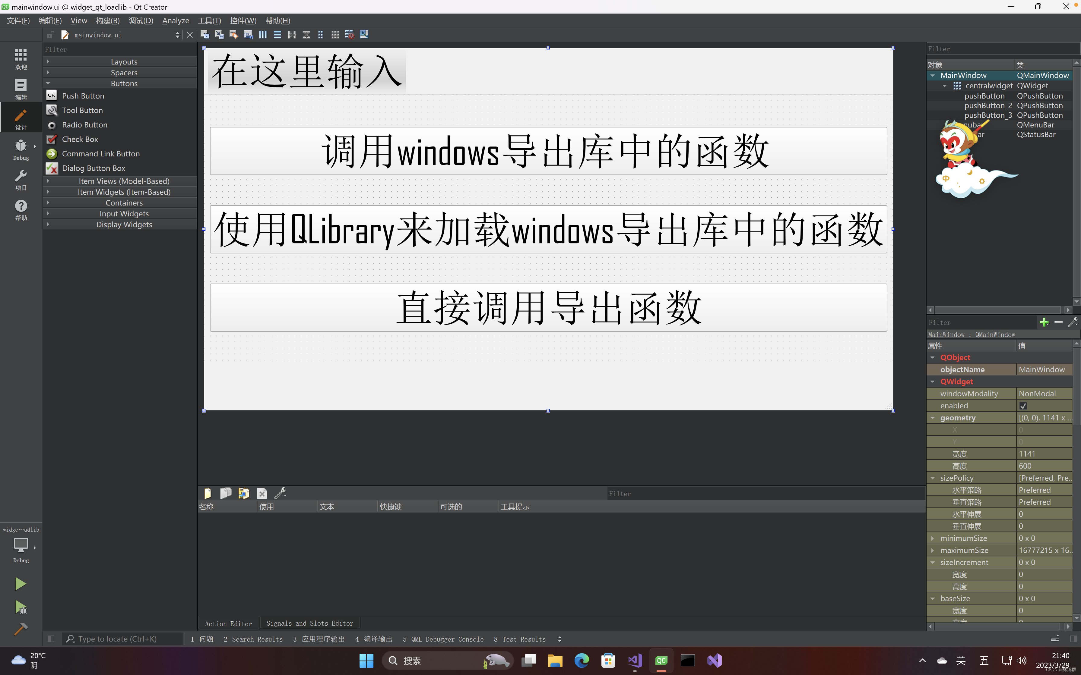The image size is (1081, 675).
Task: Click the Type to locate field
Action: (x=123, y=639)
